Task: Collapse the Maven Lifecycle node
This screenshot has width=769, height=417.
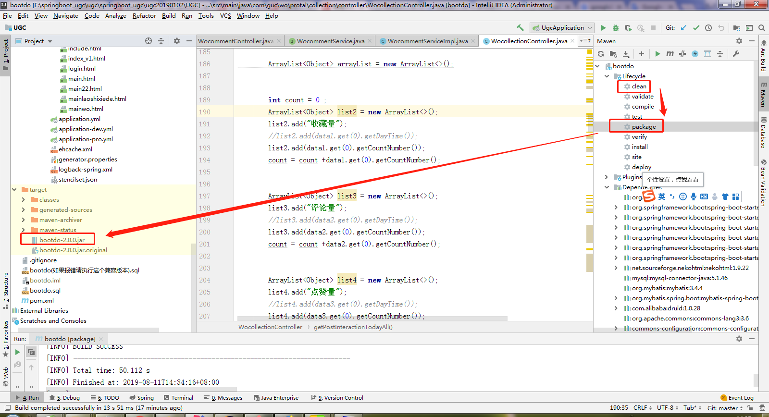Action: 607,76
